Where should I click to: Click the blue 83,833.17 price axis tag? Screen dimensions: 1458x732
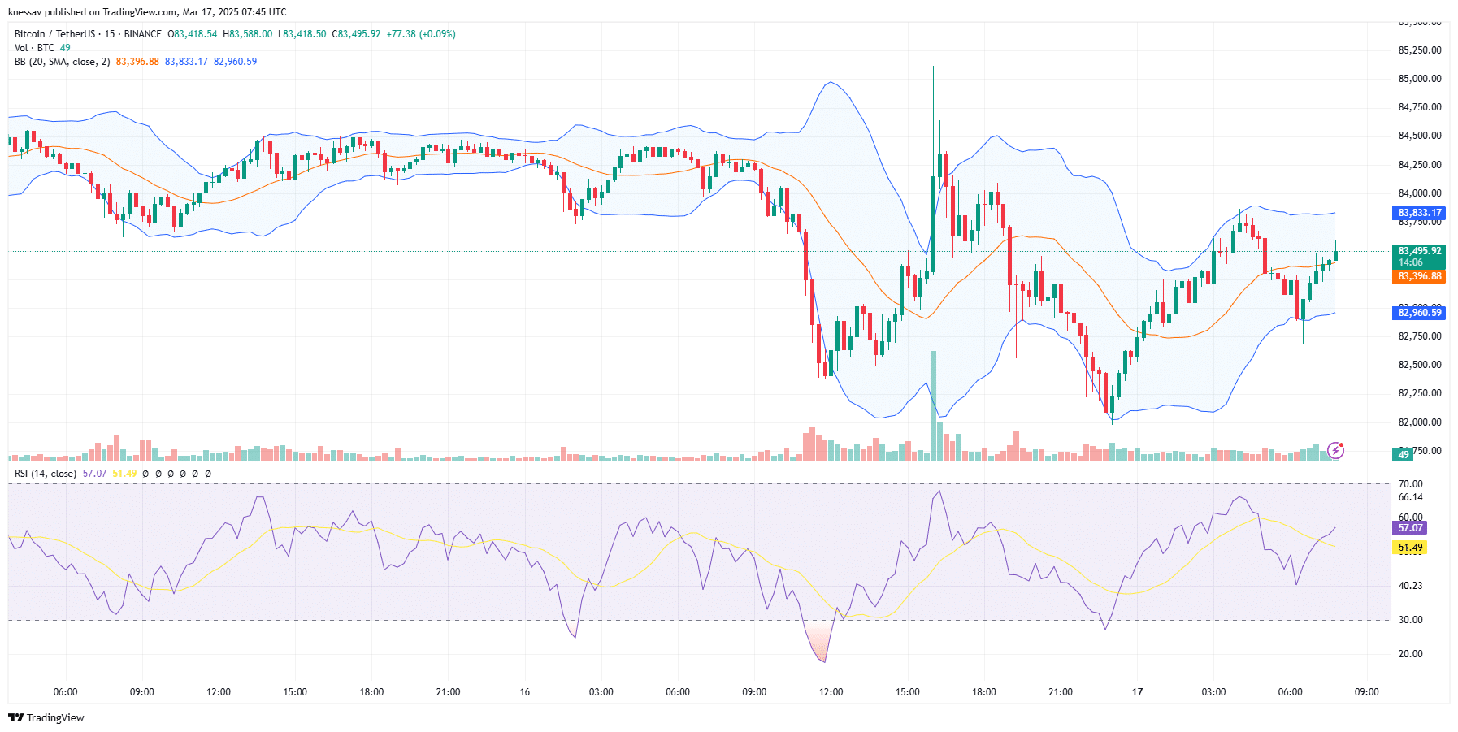1419,213
